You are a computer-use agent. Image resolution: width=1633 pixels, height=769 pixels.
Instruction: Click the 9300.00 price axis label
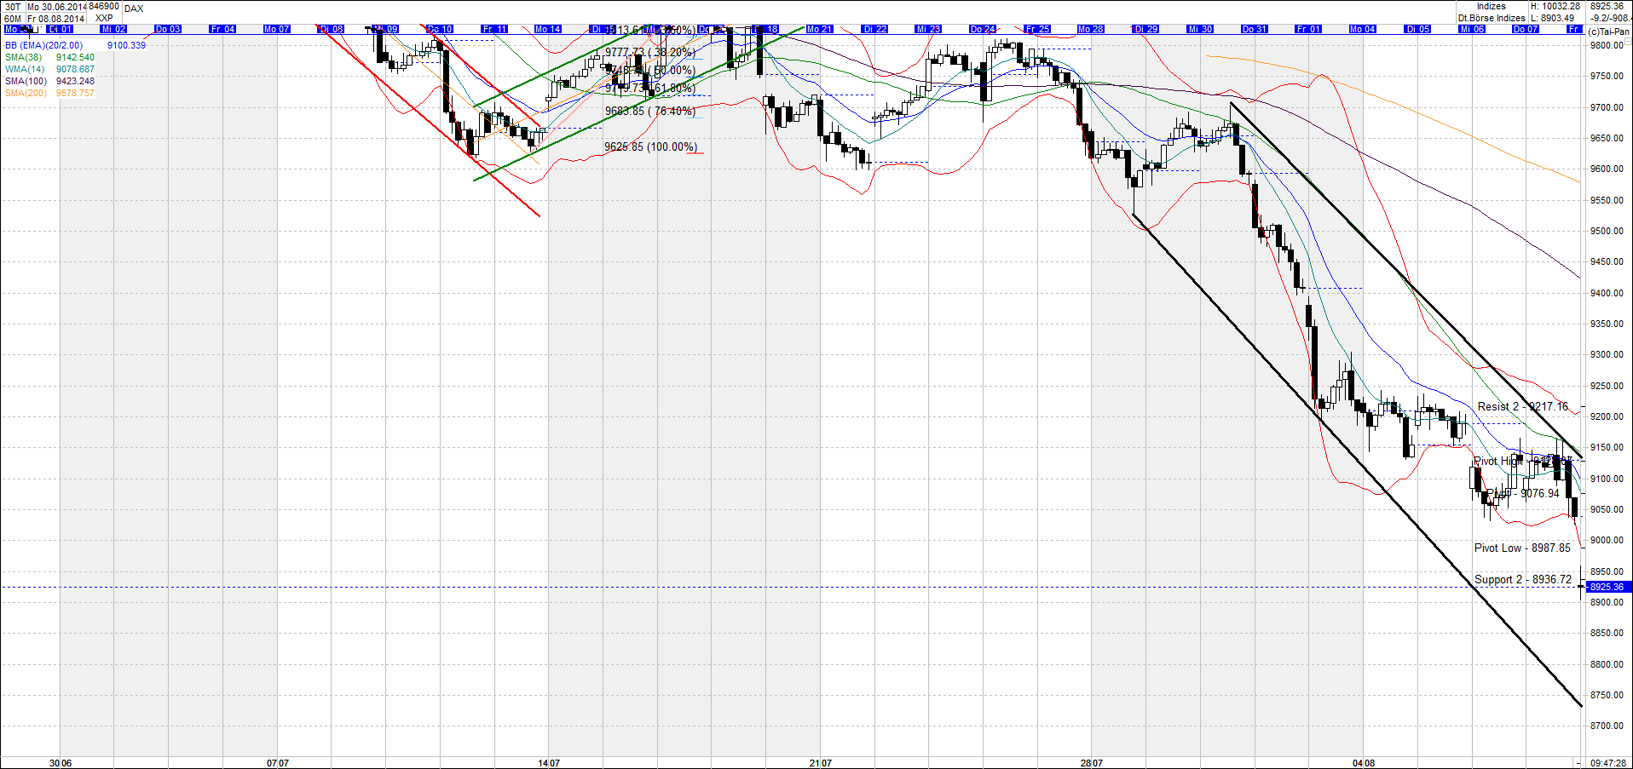1607,354
